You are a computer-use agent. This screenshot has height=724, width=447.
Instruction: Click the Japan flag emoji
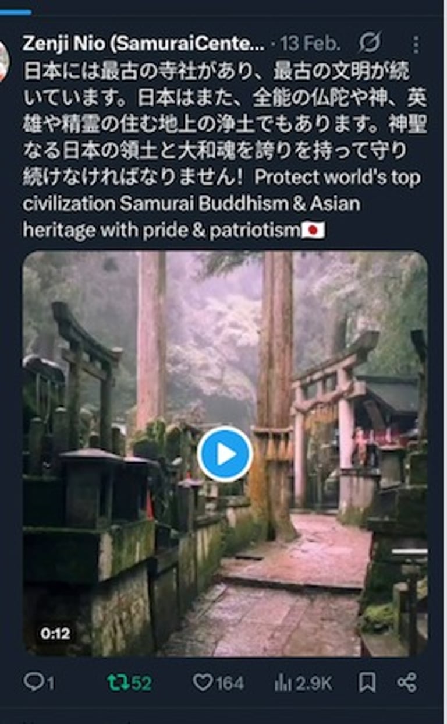[x=313, y=231]
